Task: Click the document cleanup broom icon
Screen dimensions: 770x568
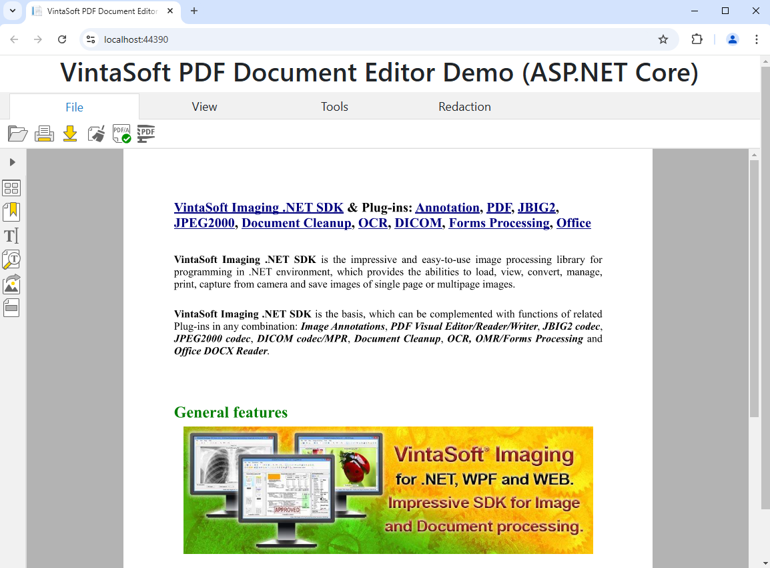Action: [x=96, y=134]
